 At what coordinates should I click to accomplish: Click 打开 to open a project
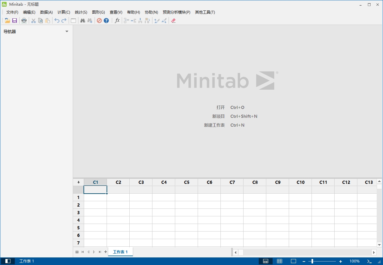point(221,107)
